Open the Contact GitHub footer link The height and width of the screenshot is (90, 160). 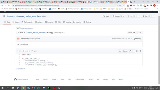pyautogui.click(x=80, y=79)
